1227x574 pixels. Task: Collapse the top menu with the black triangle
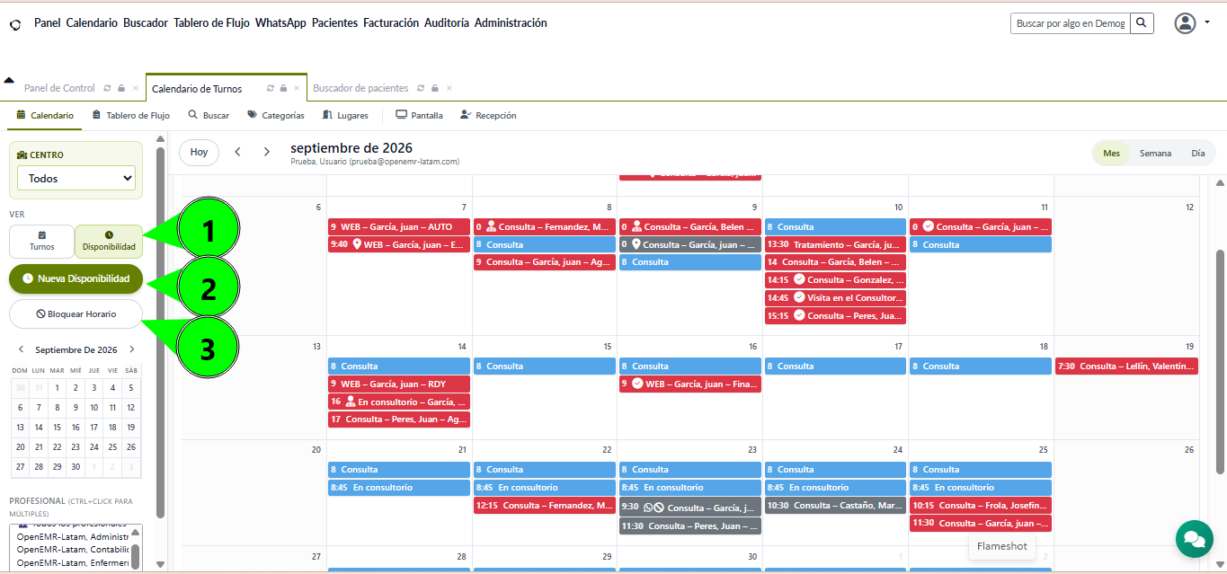pyautogui.click(x=9, y=80)
